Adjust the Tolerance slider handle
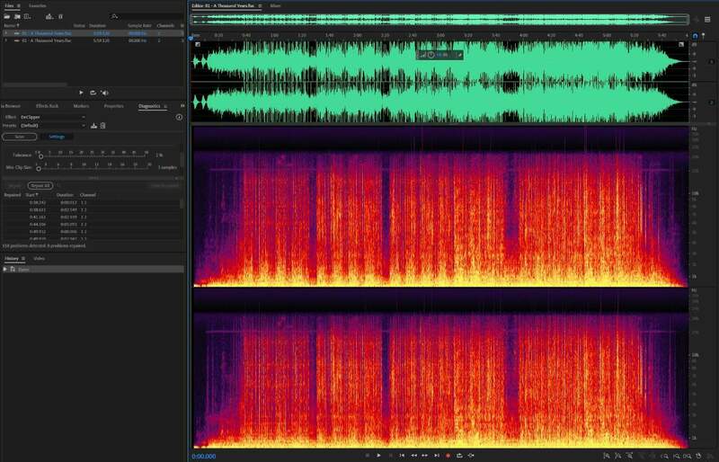The width and height of the screenshot is (719, 462). 40,156
